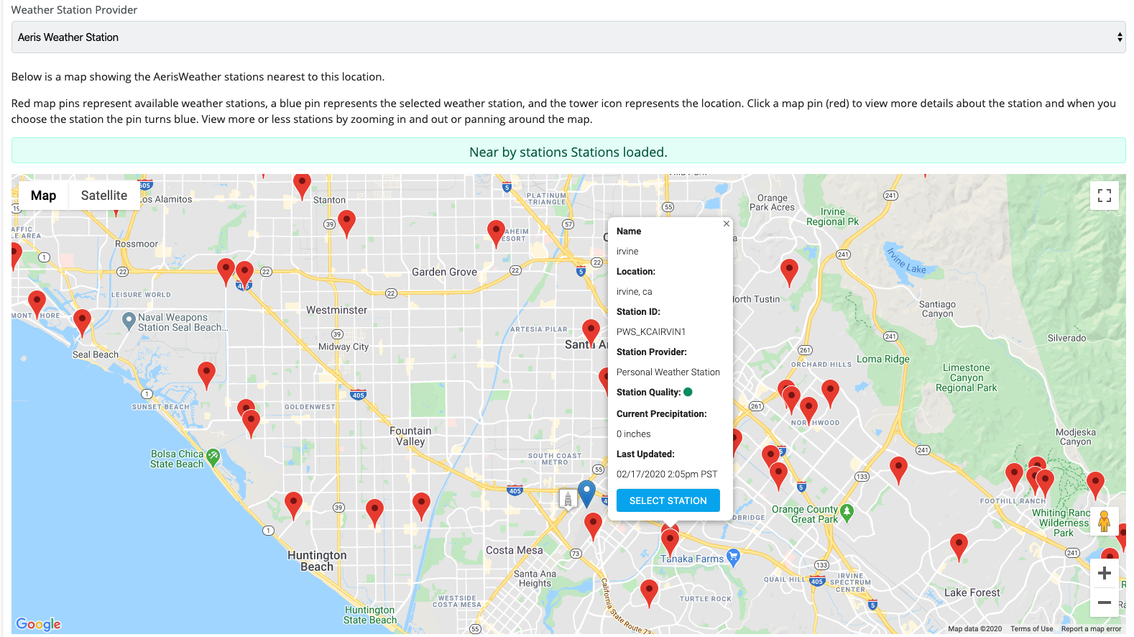Click the tower location icon
Image resolution: width=1134 pixels, height=637 pixels.
[568, 498]
